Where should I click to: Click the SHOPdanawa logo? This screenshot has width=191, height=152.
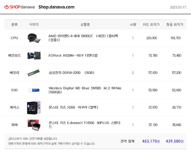tap(19, 7)
